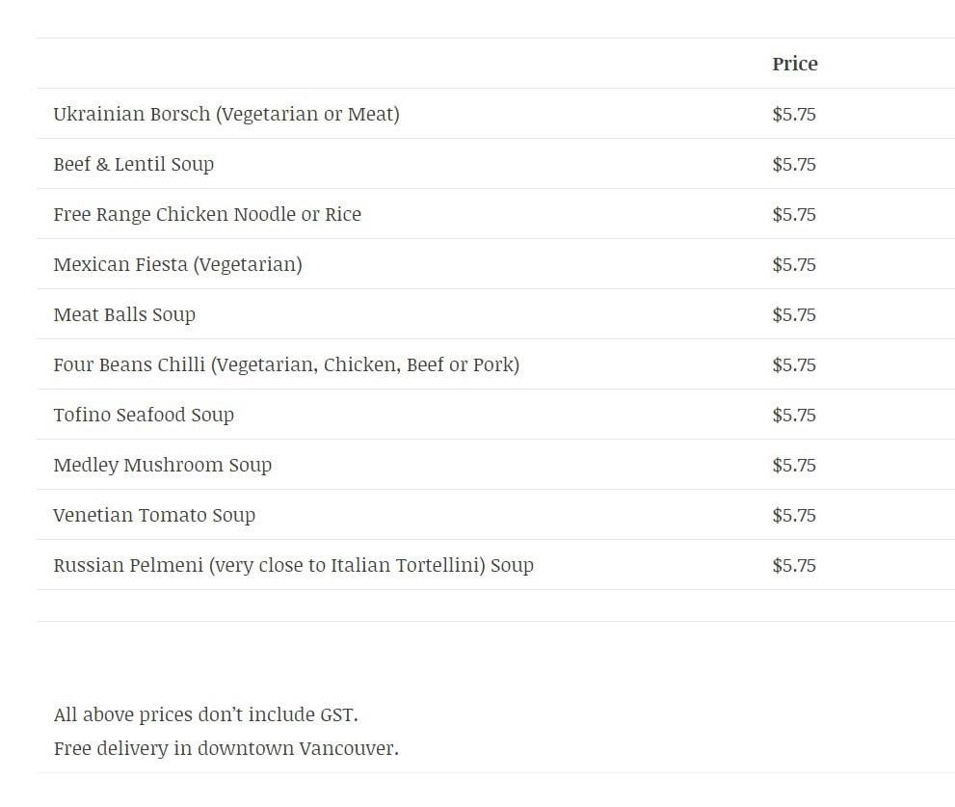Select the Four Beans Chilli item

(286, 364)
